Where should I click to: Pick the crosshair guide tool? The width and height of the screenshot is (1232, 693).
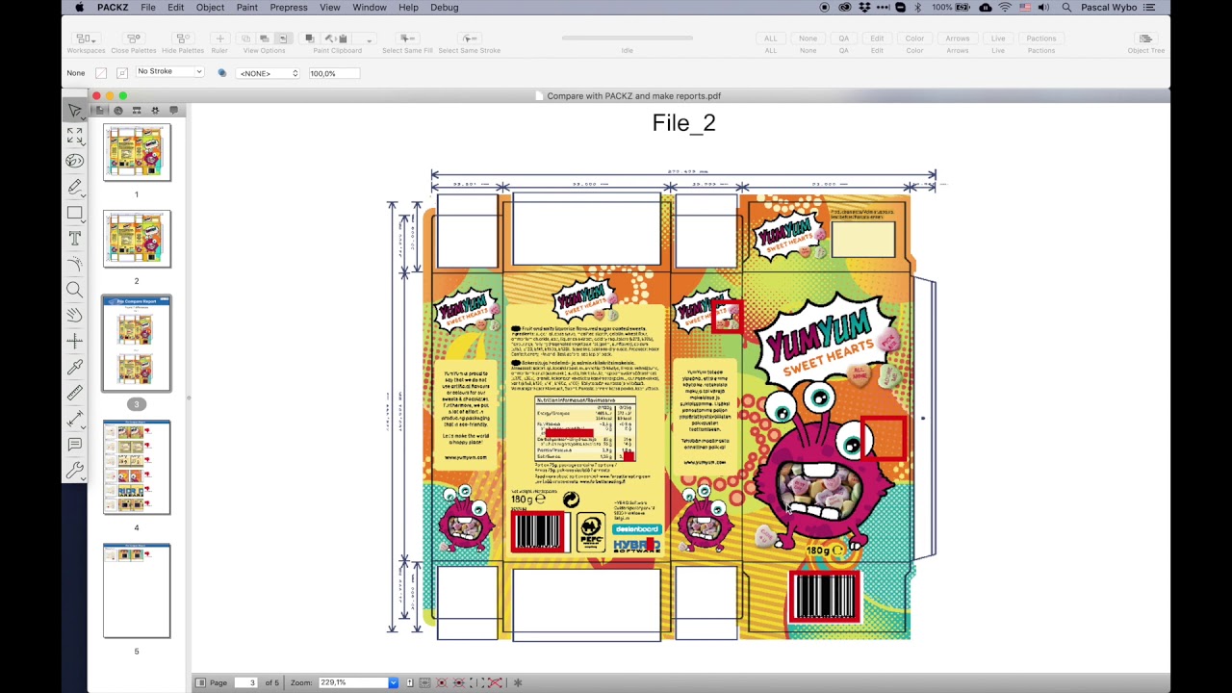[x=75, y=341]
